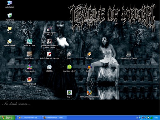The height and width of the screenshot is (120, 160).
Task: Expand hidden tray icons with the arrow
Action: point(140,118)
